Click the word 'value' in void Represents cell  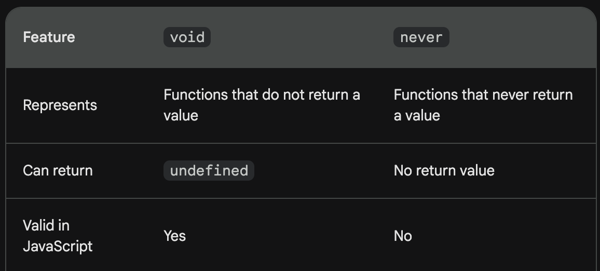[181, 116]
